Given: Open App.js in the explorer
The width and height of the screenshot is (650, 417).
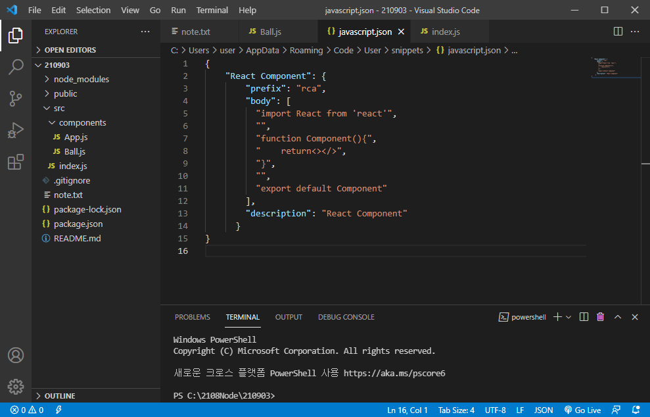Looking at the screenshot, I should [96, 137].
